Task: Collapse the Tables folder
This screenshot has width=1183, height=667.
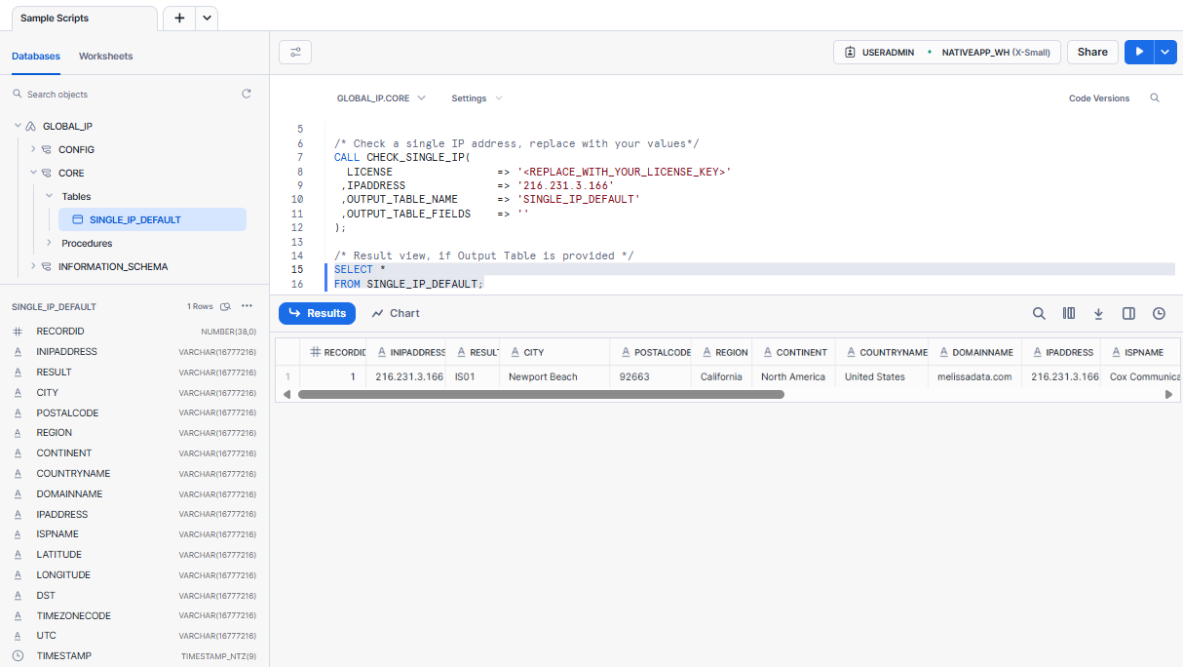Action: pos(49,197)
